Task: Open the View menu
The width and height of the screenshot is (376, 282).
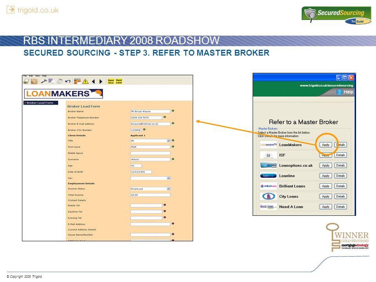Action: click(x=38, y=76)
